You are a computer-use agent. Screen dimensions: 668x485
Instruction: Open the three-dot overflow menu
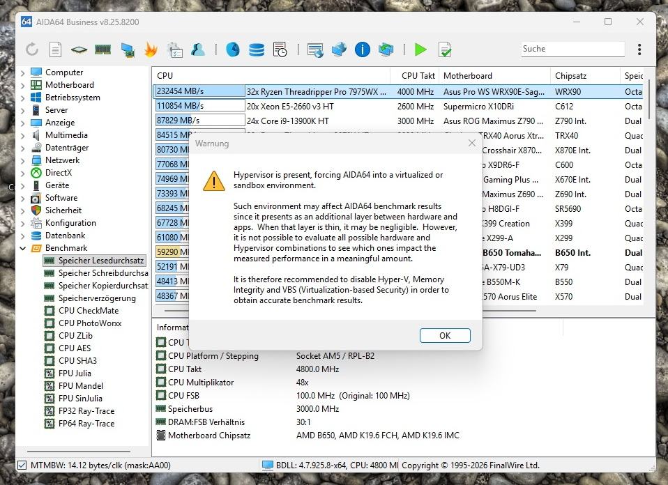(x=639, y=49)
